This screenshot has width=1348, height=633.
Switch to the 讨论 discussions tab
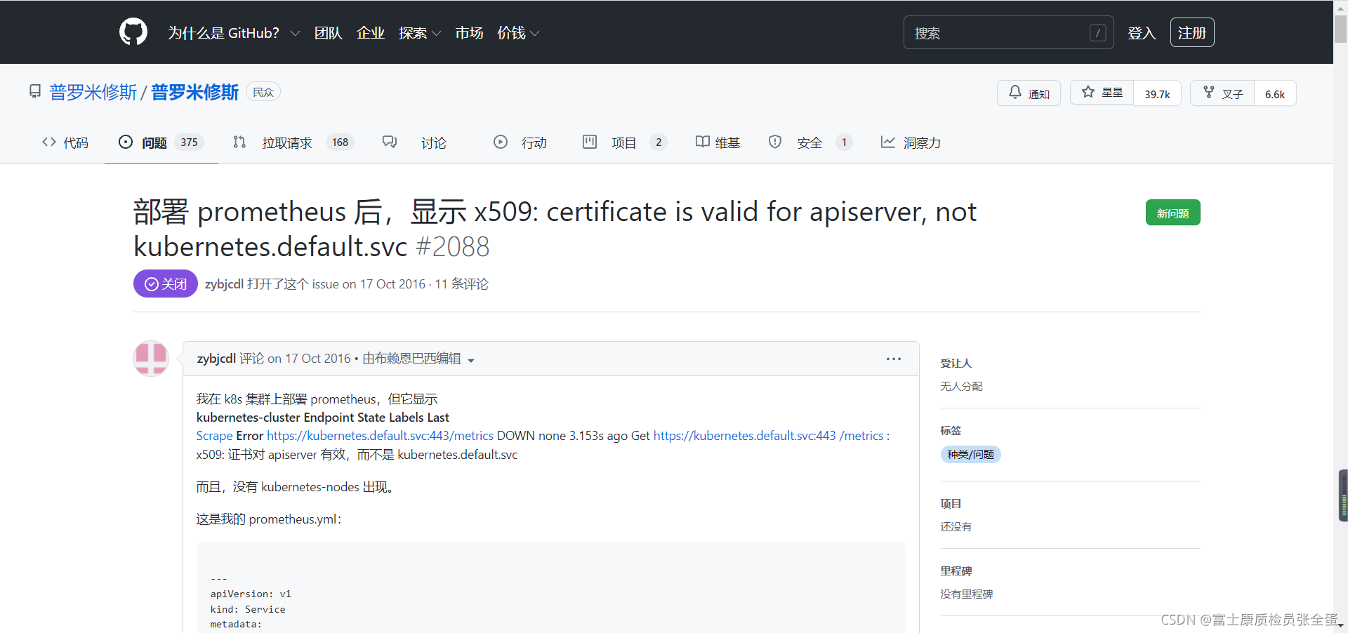[x=414, y=142]
